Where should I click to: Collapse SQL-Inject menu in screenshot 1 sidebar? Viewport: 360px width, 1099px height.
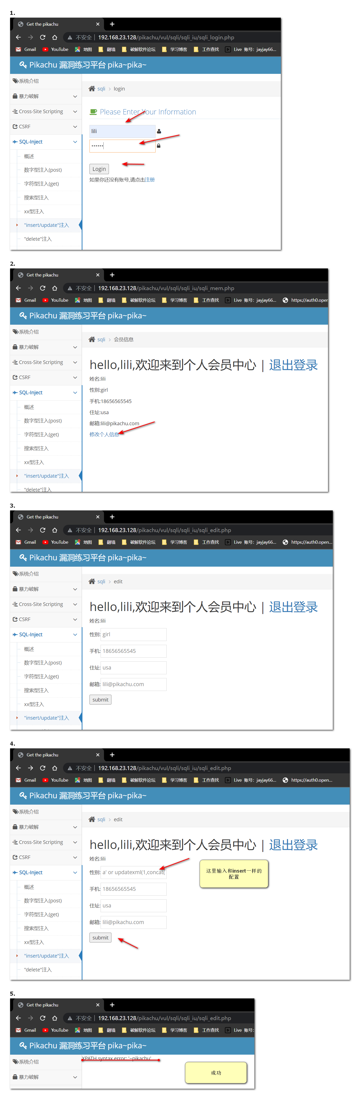tap(45, 142)
